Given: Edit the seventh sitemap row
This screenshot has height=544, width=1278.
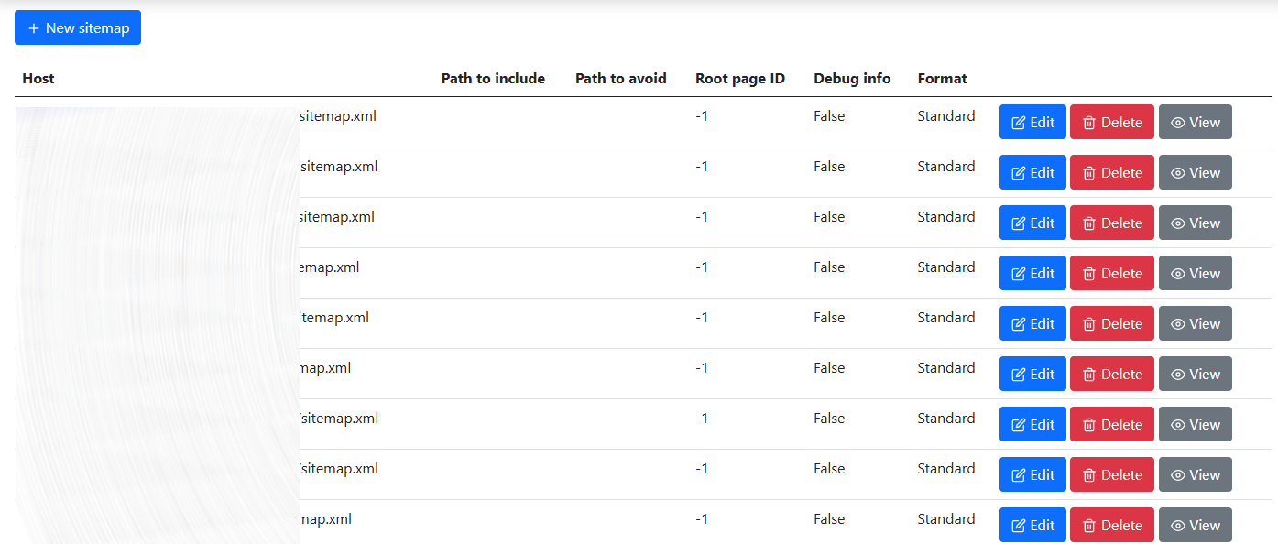Looking at the screenshot, I should [x=1032, y=425].
